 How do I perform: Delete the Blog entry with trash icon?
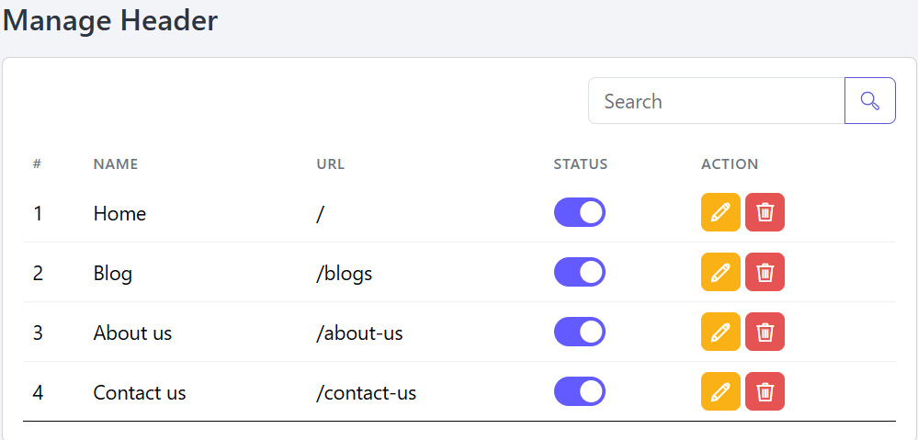(x=765, y=272)
